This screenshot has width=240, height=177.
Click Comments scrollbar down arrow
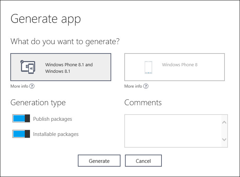coord(224,139)
